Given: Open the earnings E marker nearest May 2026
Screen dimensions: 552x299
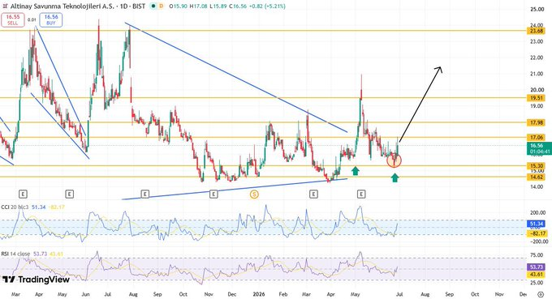Looking at the screenshot, I should (x=361, y=194).
